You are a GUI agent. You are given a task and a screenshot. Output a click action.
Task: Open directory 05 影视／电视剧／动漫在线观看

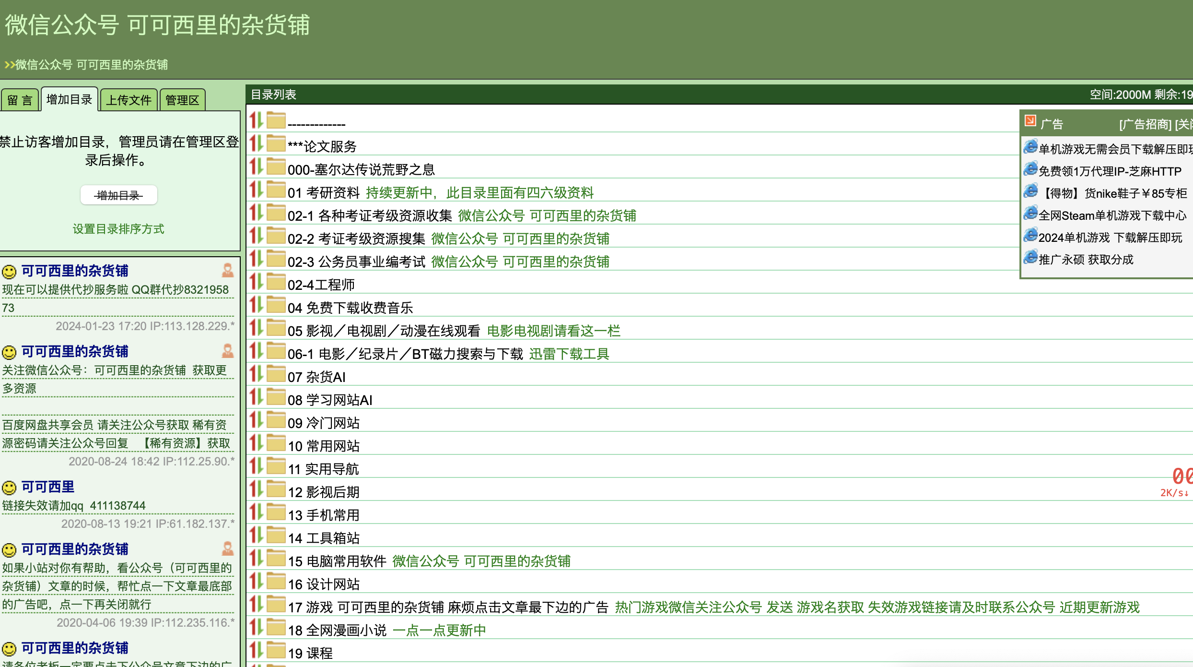384,331
